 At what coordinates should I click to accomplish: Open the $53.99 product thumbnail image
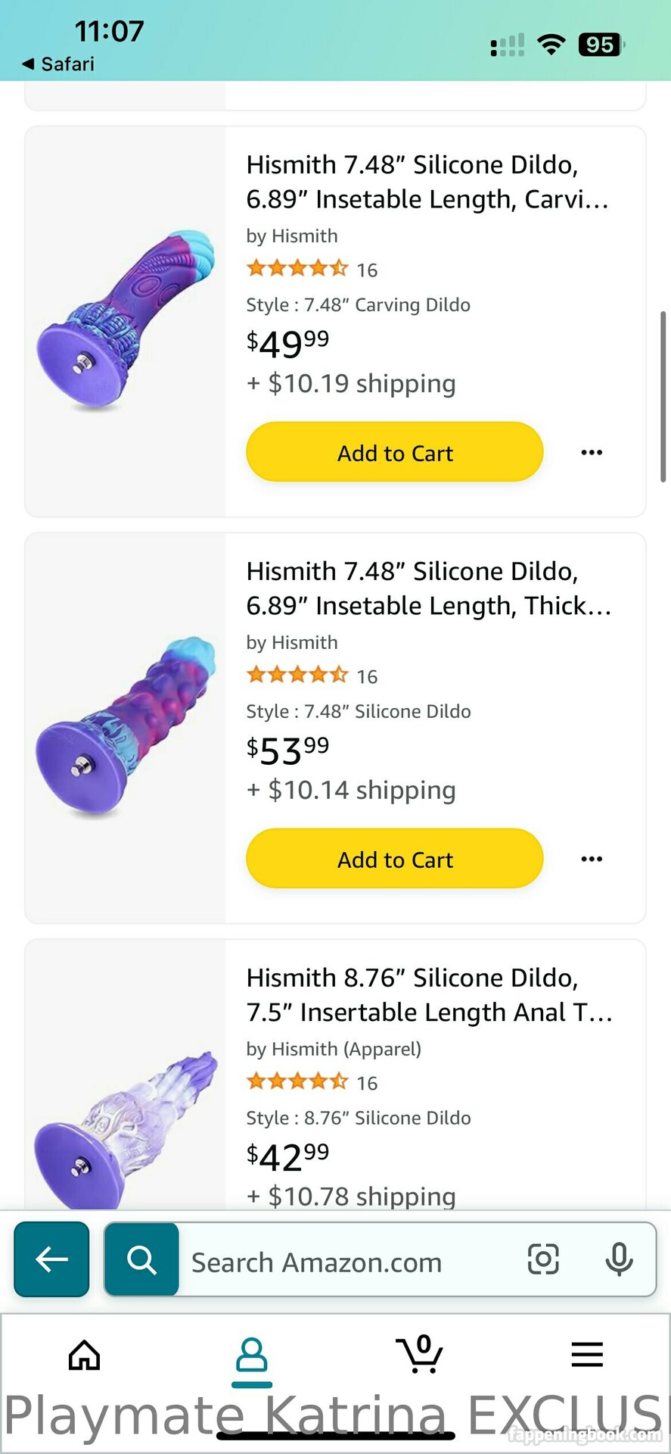(126, 727)
